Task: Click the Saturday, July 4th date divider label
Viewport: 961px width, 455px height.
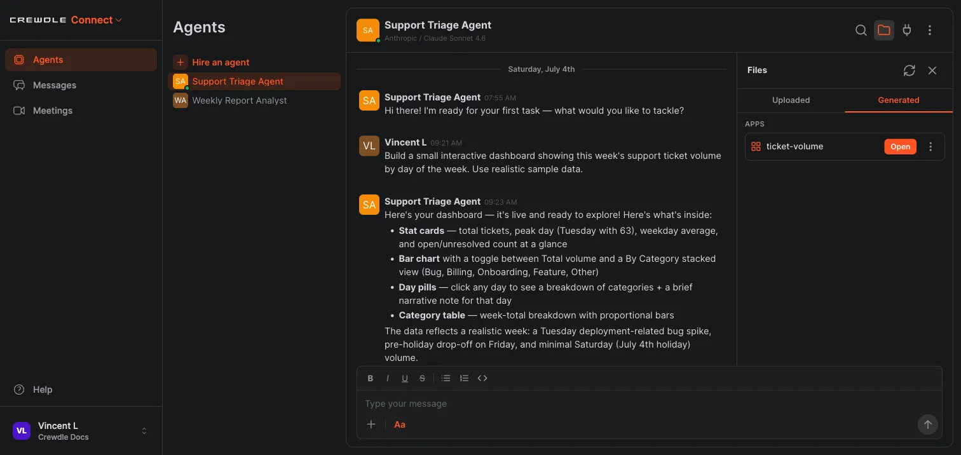Action: point(542,69)
